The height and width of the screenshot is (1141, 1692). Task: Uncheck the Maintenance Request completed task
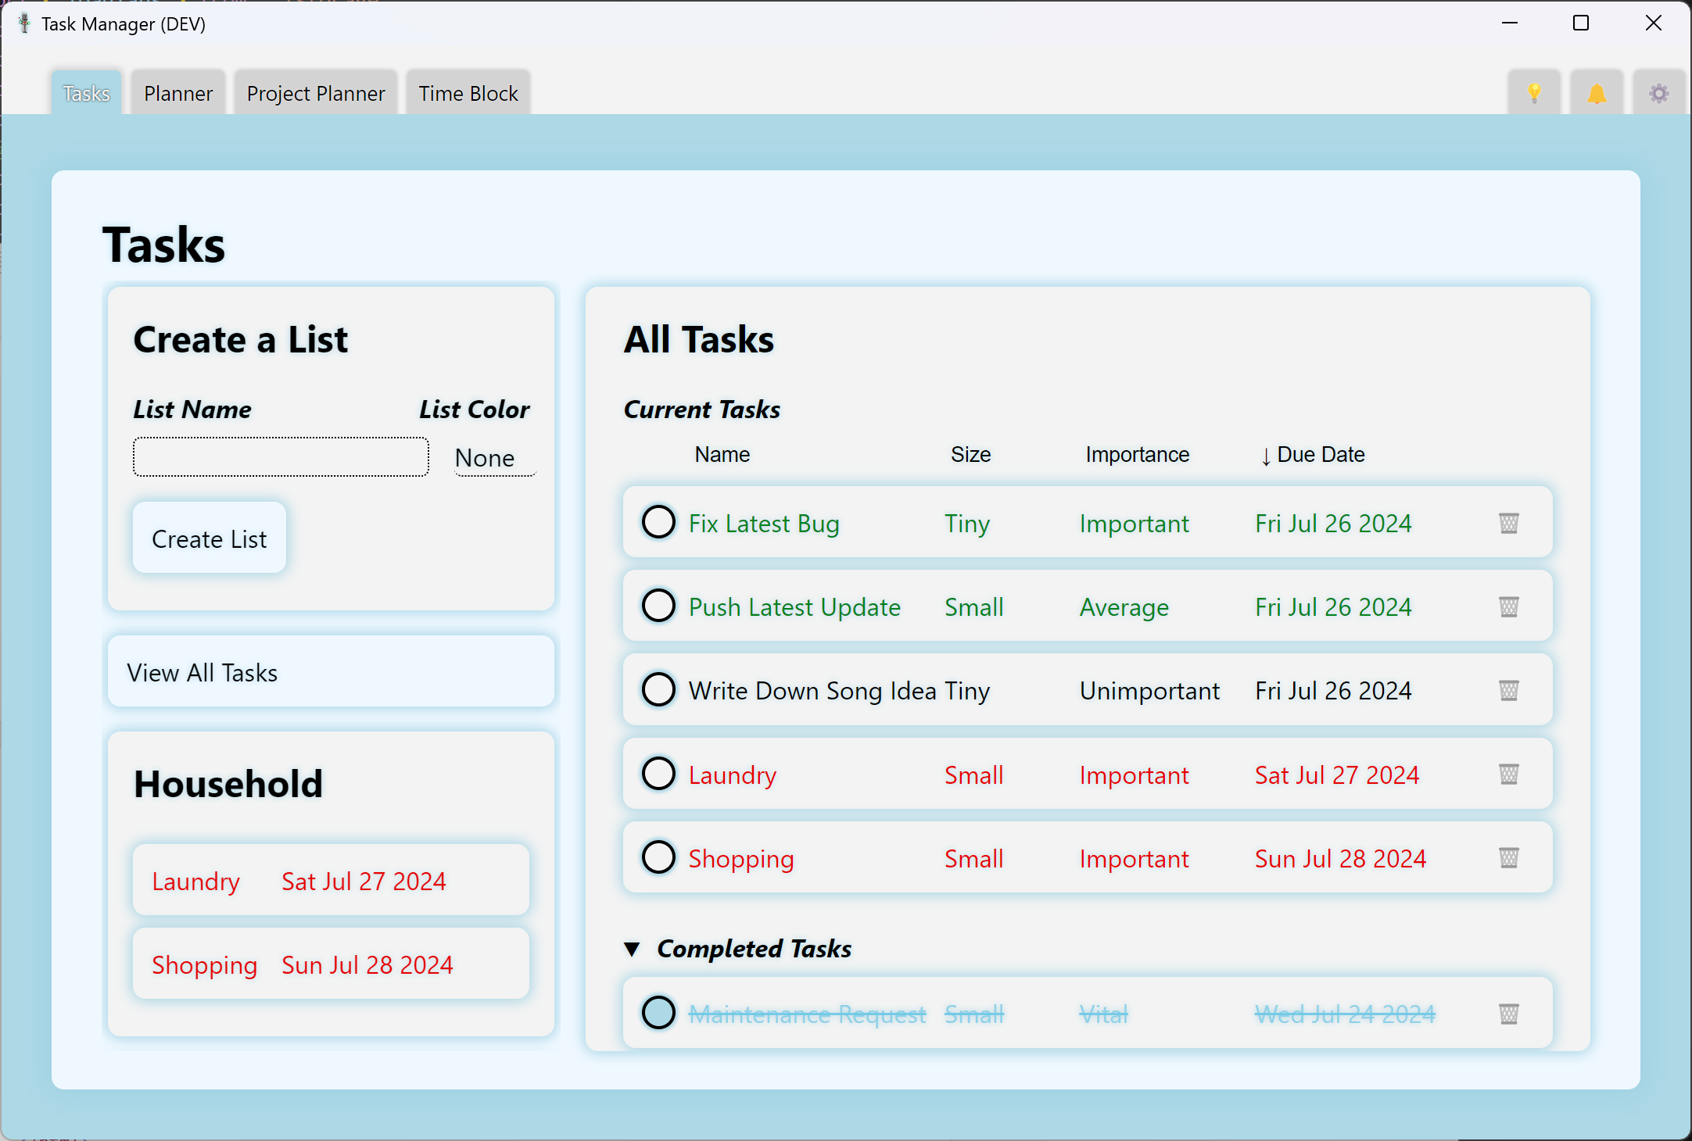658,1012
